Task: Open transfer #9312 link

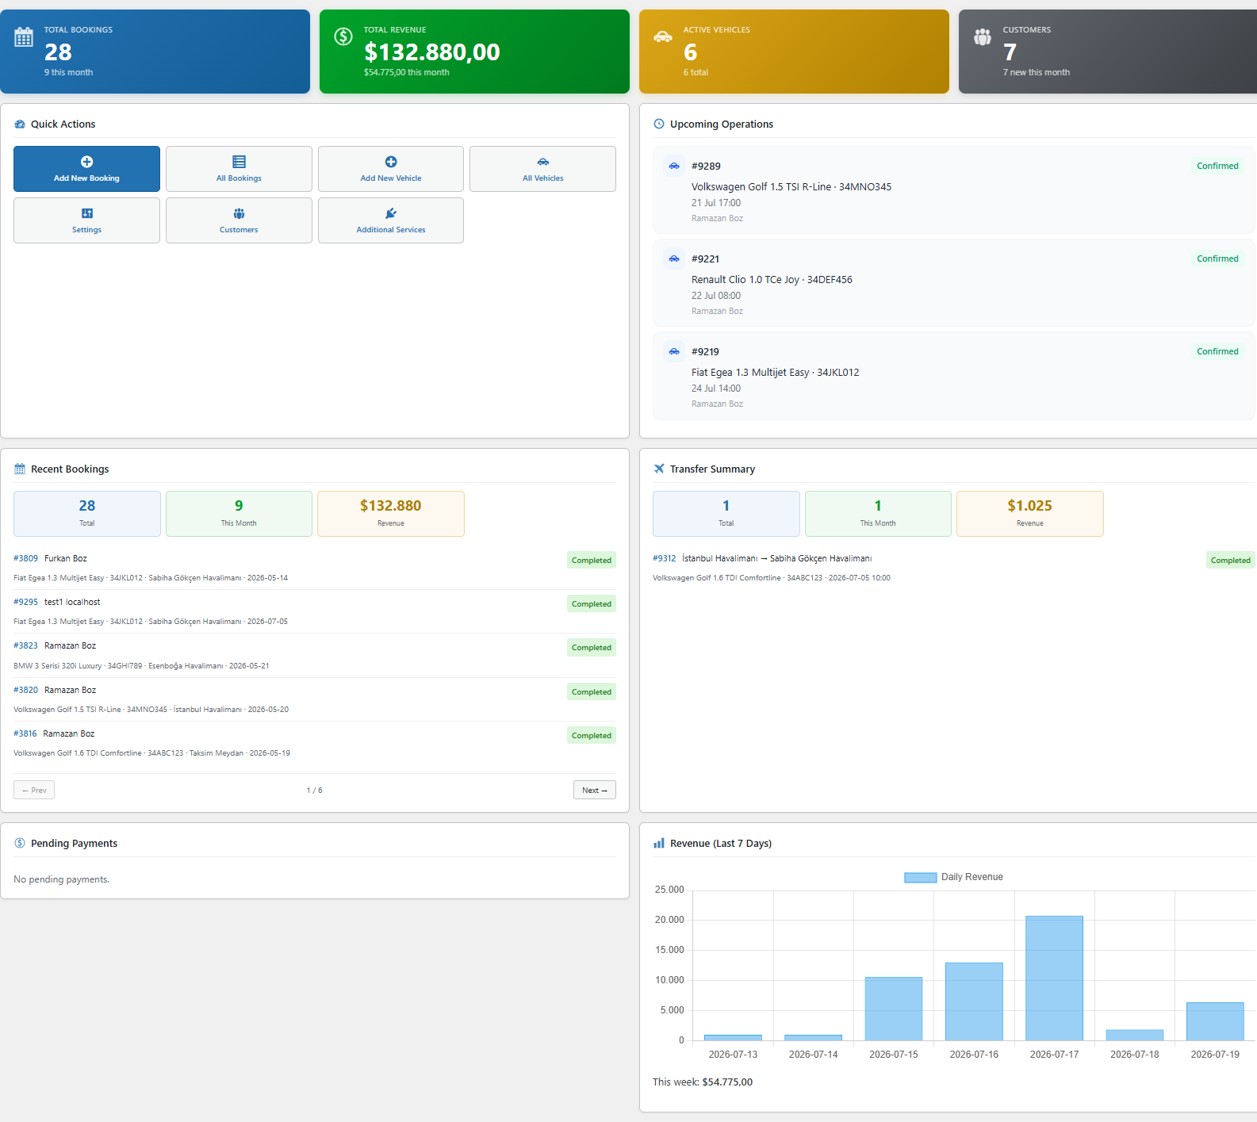Action: point(665,558)
